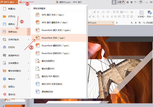Click the 选项 gear icon
Viewport: 153px width, 107px height.
click(4, 87)
